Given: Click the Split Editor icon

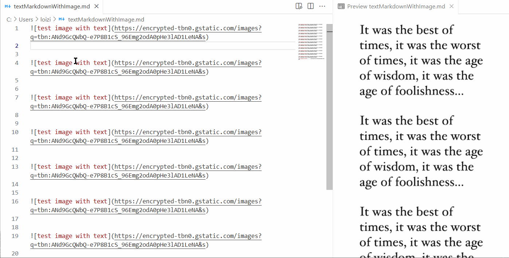Looking at the screenshot, I should (310, 6).
